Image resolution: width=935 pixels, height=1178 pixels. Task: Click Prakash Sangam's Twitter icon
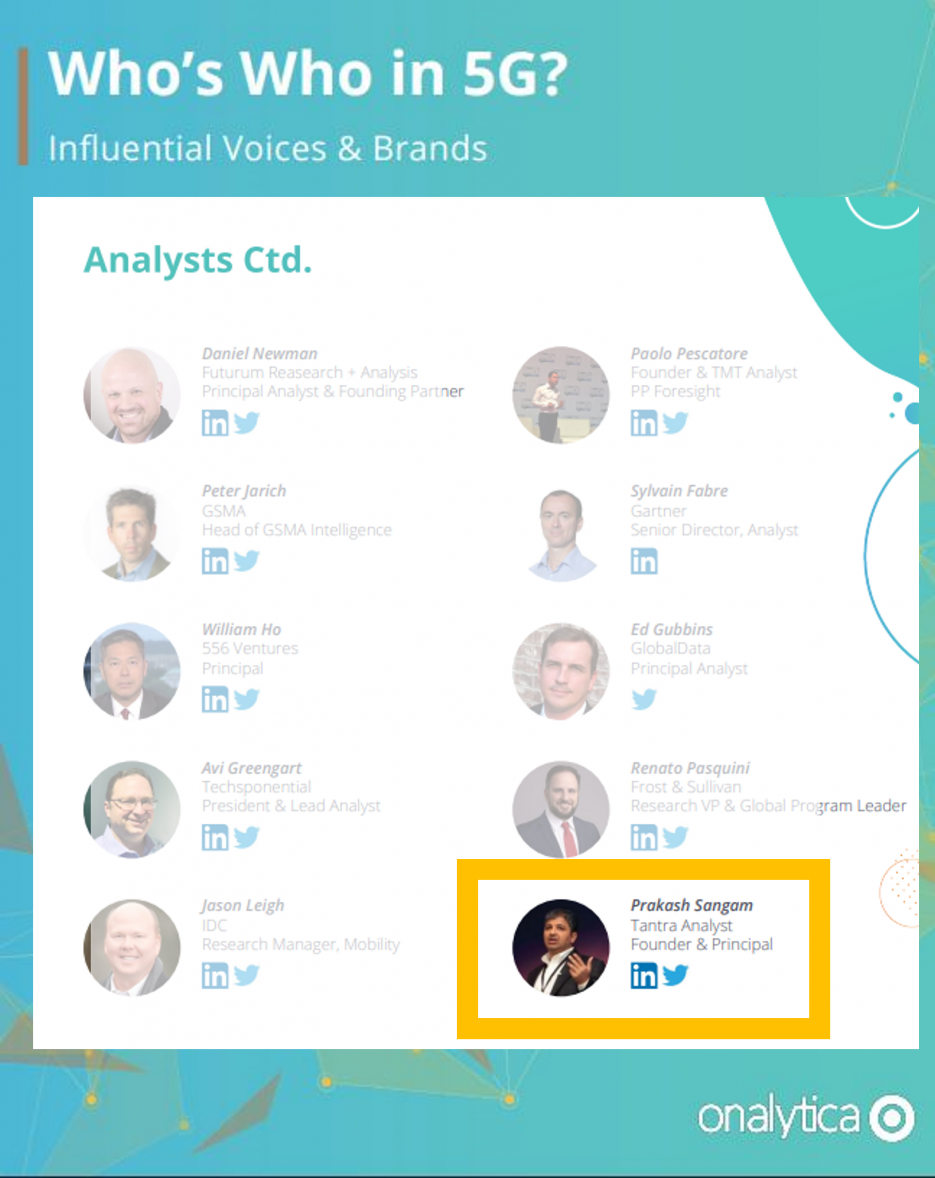pyautogui.click(x=676, y=975)
